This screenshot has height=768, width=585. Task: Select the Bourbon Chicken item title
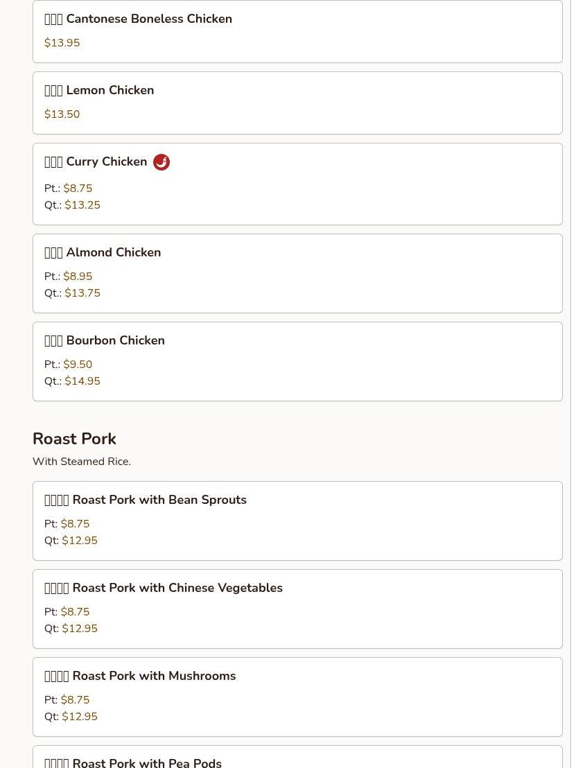(x=105, y=341)
